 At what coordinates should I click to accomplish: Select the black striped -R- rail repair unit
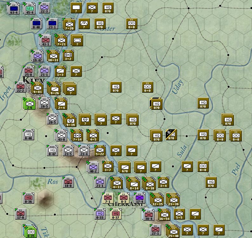(171, 135)
